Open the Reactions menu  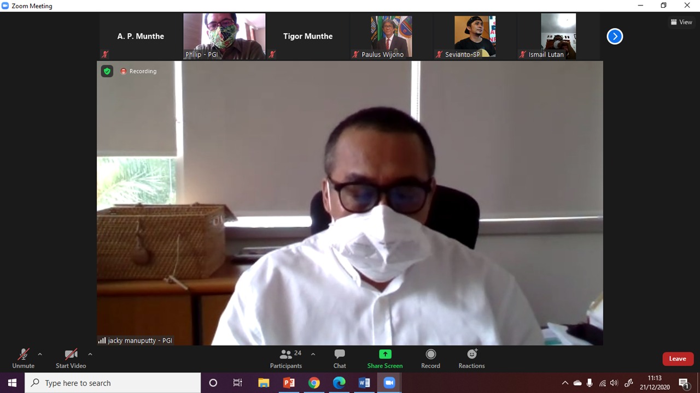point(471,359)
